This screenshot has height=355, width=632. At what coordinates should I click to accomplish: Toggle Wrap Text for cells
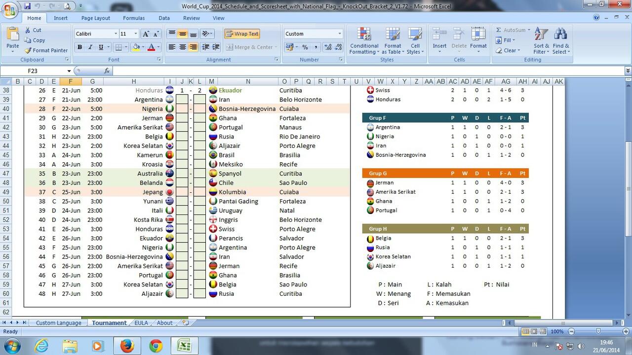tap(242, 34)
